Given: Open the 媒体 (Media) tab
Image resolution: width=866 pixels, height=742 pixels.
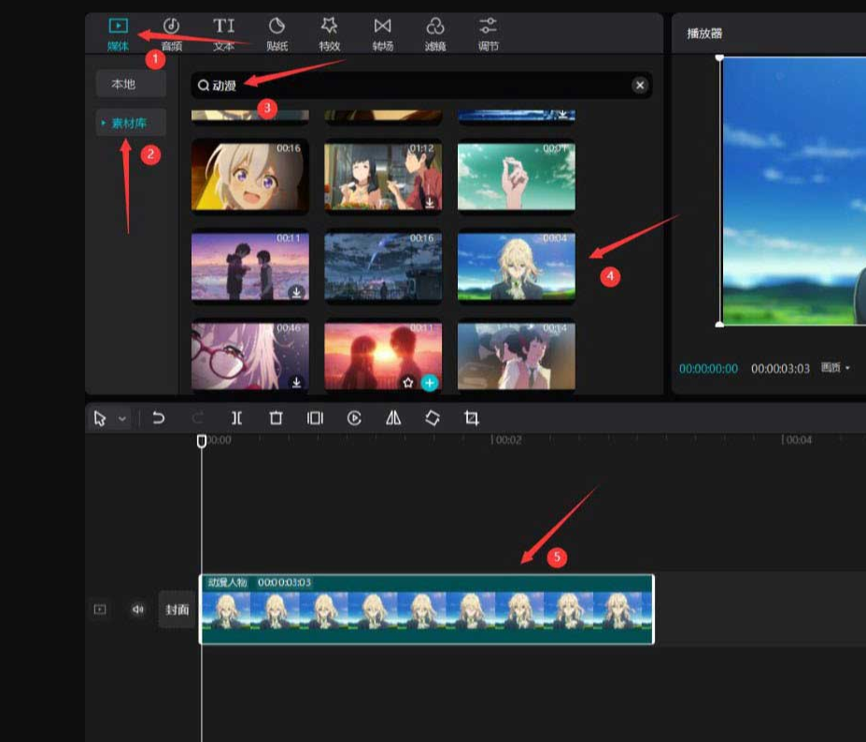Looking at the screenshot, I should point(119,35).
